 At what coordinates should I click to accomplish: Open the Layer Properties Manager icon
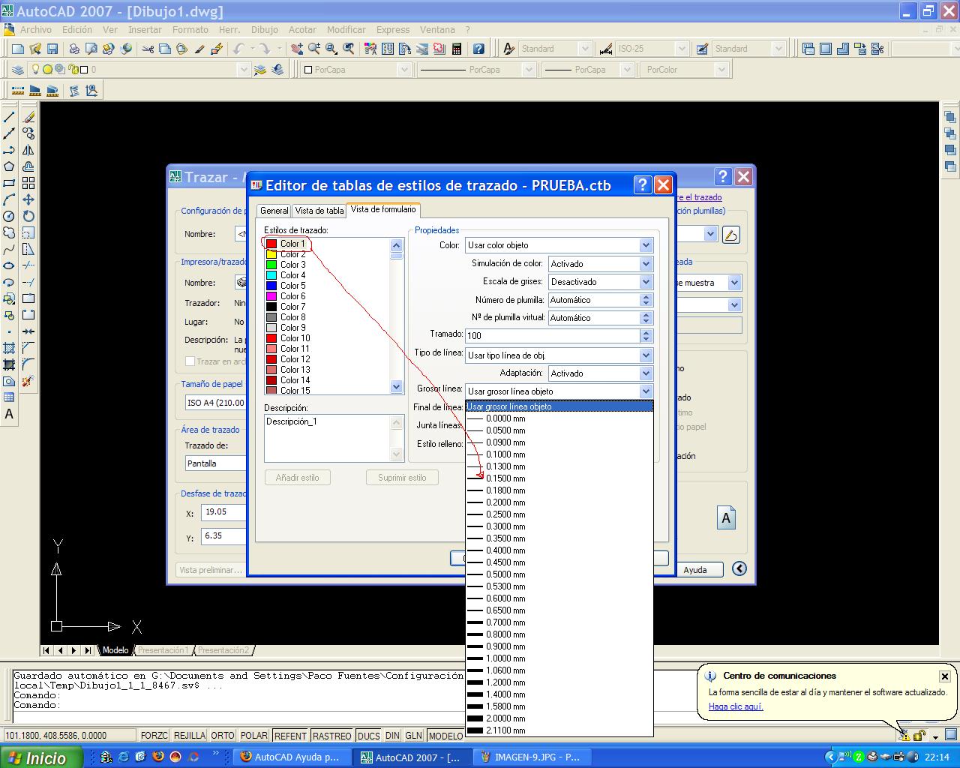[18, 70]
